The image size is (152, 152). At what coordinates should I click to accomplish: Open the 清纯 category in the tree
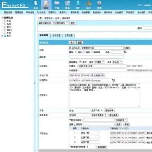coord(9,27)
